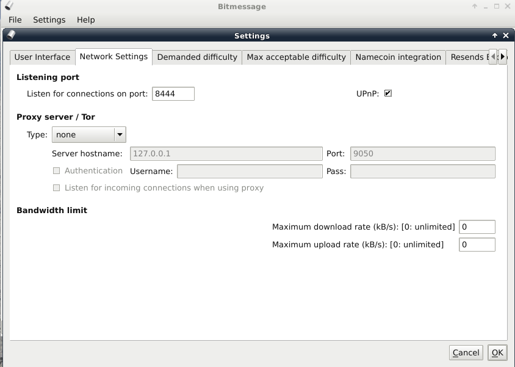Select the Network Settings tab
The height and width of the screenshot is (367, 515).
113,57
